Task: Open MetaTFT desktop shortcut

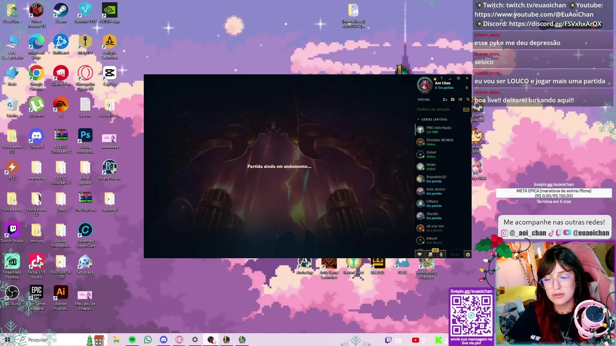Action: point(85,44)
